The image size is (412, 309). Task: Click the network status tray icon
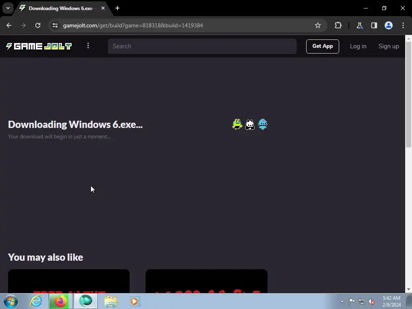coord(362,301)
